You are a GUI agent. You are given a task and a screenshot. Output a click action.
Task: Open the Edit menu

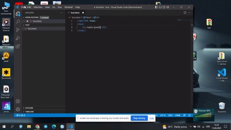(x=29, y=7)
